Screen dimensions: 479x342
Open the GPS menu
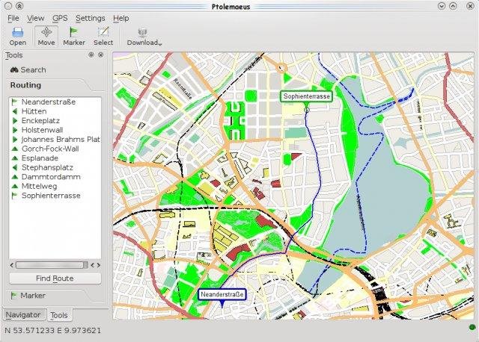click(x=60, y=17)
